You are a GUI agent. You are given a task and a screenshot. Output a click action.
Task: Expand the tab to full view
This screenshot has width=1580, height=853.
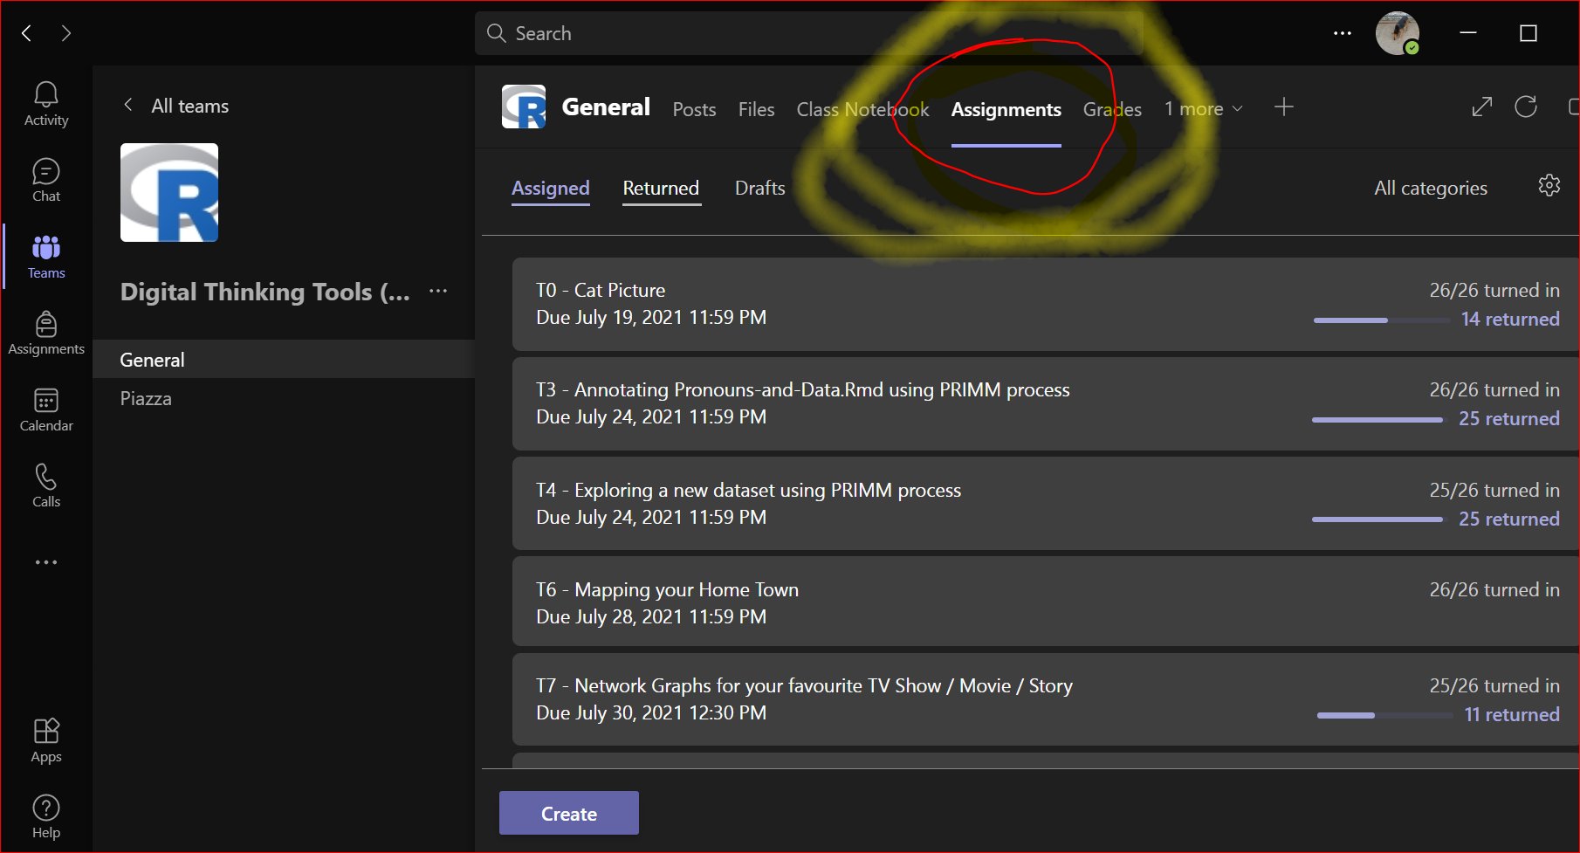point(1481,107)
